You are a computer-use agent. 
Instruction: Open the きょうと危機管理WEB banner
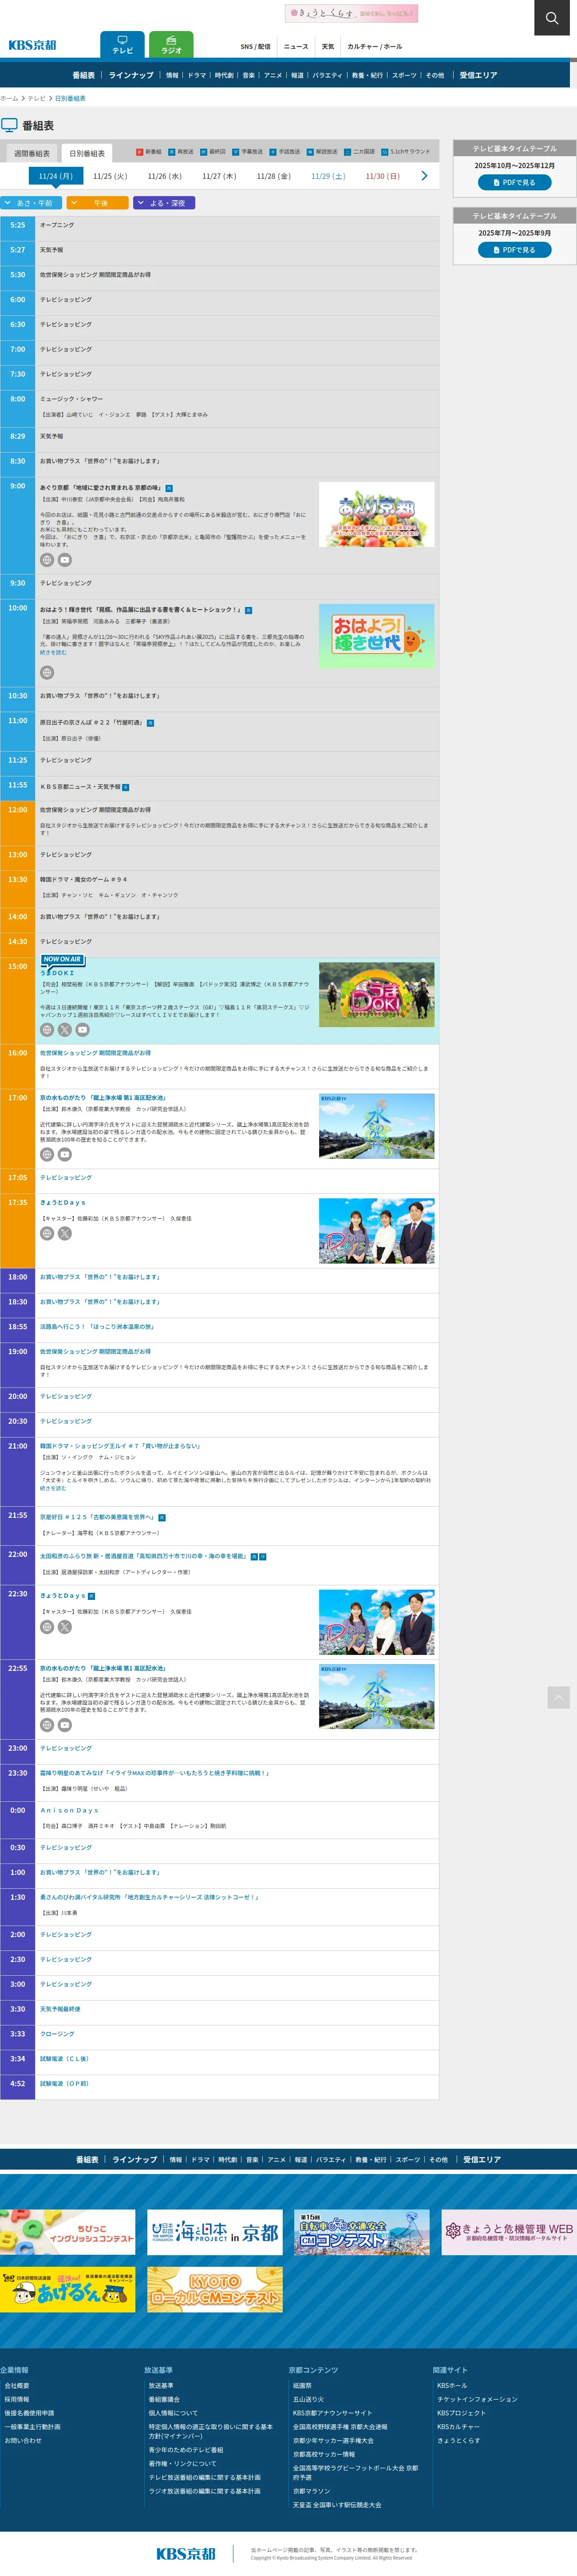pyautogui.click(x=509, y=2232)
